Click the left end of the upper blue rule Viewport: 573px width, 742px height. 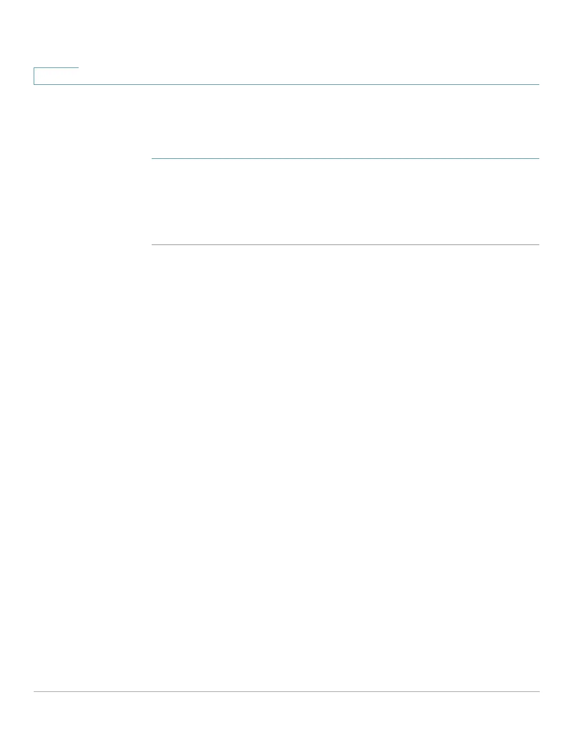tap(154, 159)
